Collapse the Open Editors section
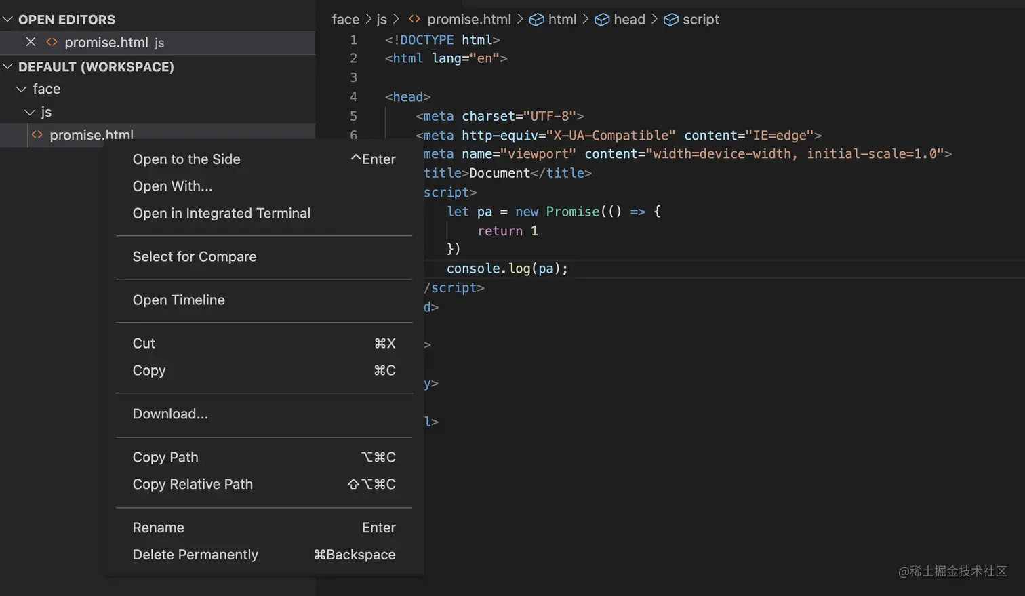This screenshot has height=596, width=1025. (8, 19)
